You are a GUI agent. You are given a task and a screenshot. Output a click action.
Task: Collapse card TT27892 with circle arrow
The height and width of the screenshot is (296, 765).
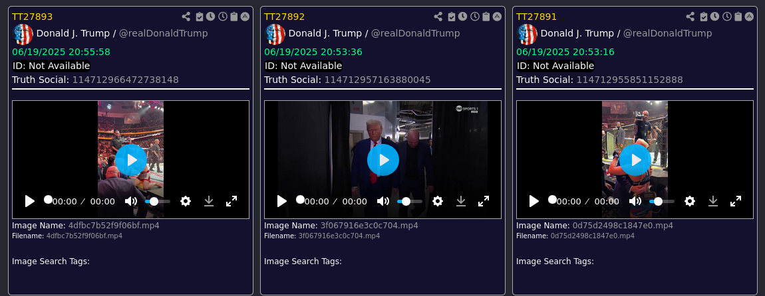pos(497,17)
